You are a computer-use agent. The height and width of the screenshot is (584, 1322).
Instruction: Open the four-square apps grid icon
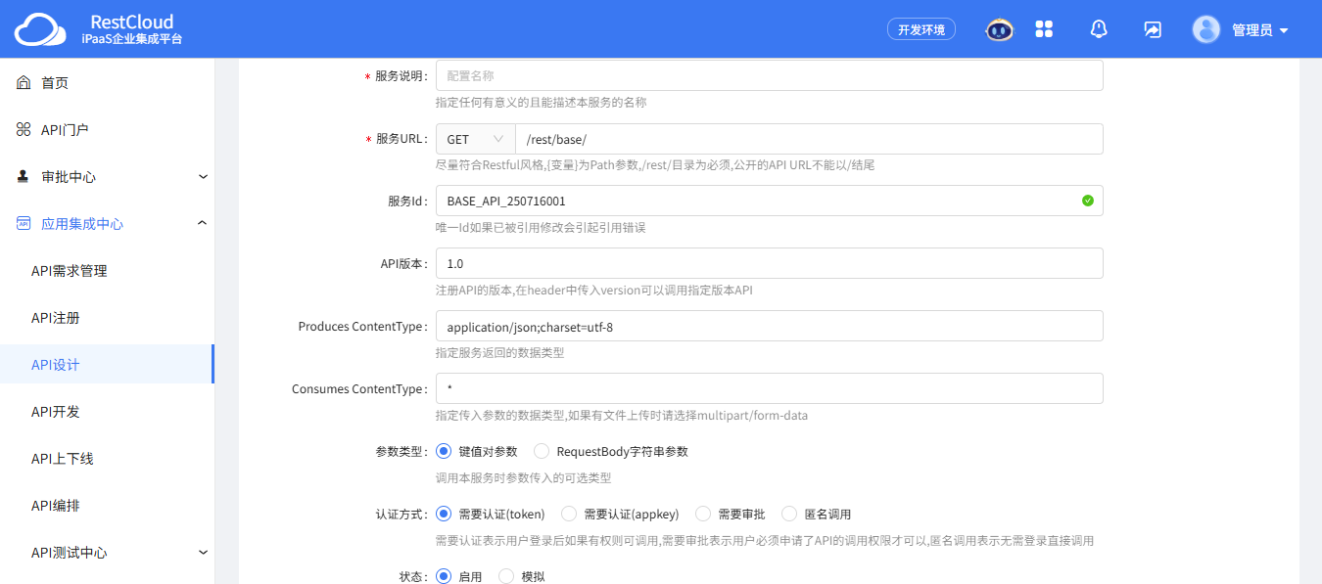pyautogui.click(x=1044, y=29)
